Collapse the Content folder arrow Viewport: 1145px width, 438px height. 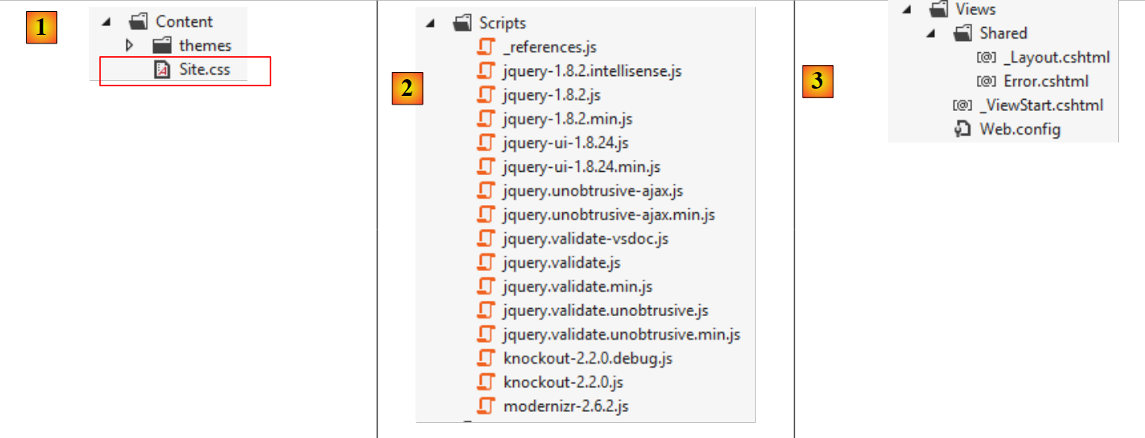105,22
